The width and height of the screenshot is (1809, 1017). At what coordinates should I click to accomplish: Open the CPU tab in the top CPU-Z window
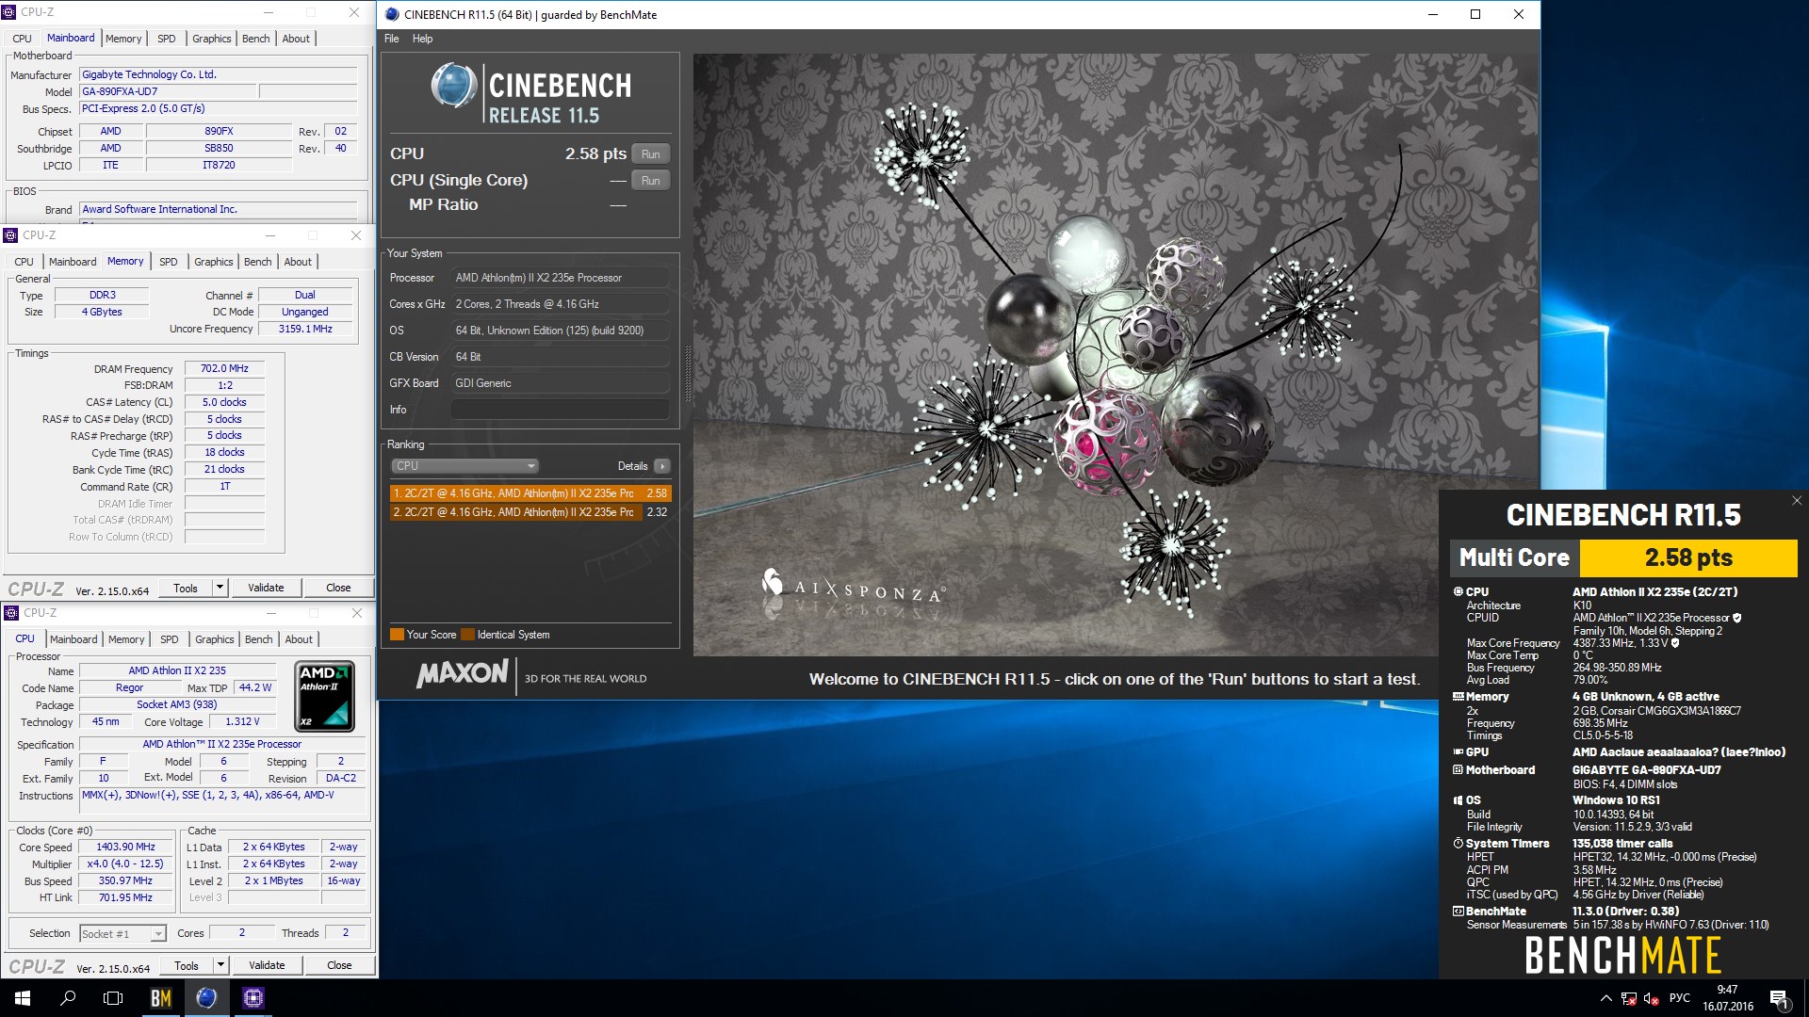click(x=23, y=39)
